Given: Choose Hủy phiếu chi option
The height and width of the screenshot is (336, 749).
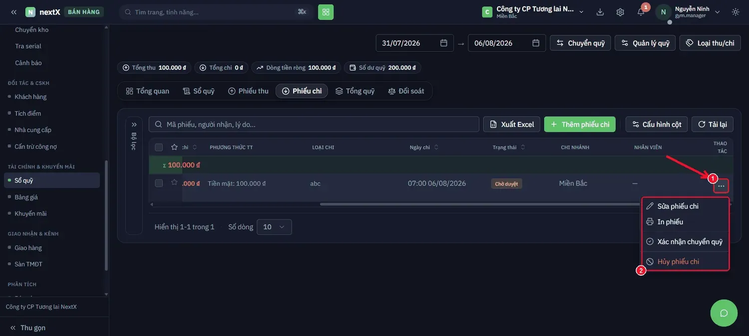Looking at the screenshot, I should tap(685, 261).
